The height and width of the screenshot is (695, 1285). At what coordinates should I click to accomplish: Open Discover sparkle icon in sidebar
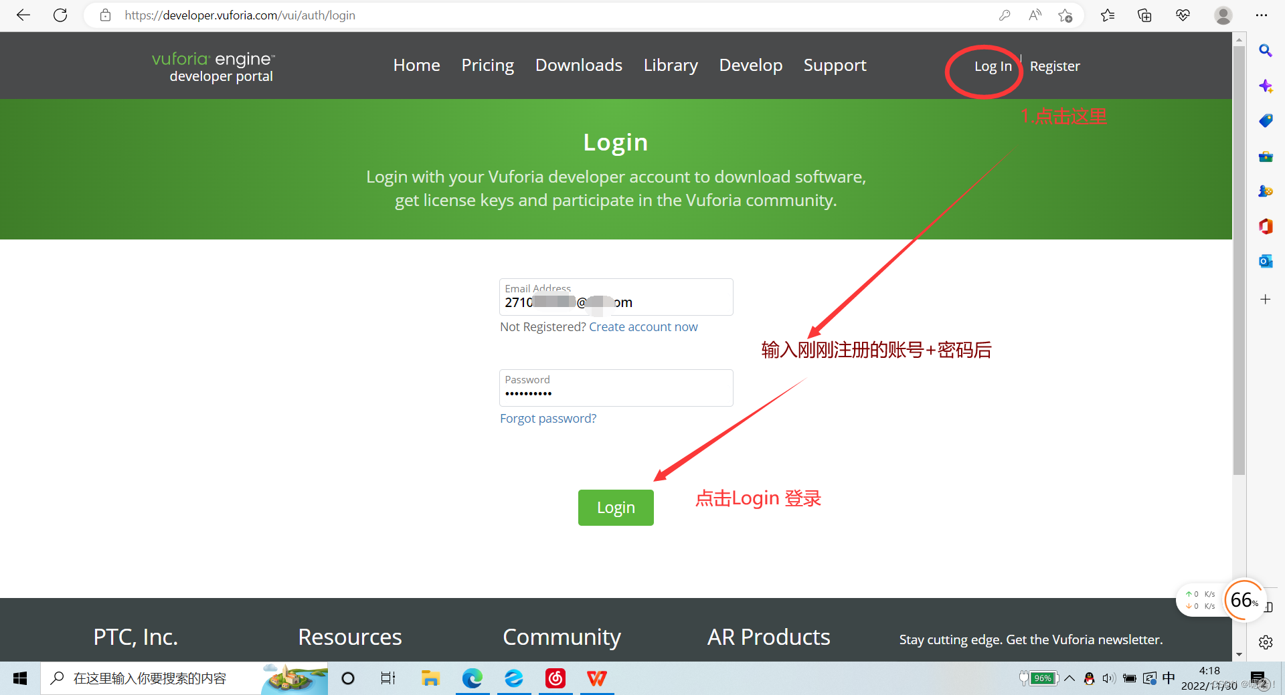coord(1266,86)
